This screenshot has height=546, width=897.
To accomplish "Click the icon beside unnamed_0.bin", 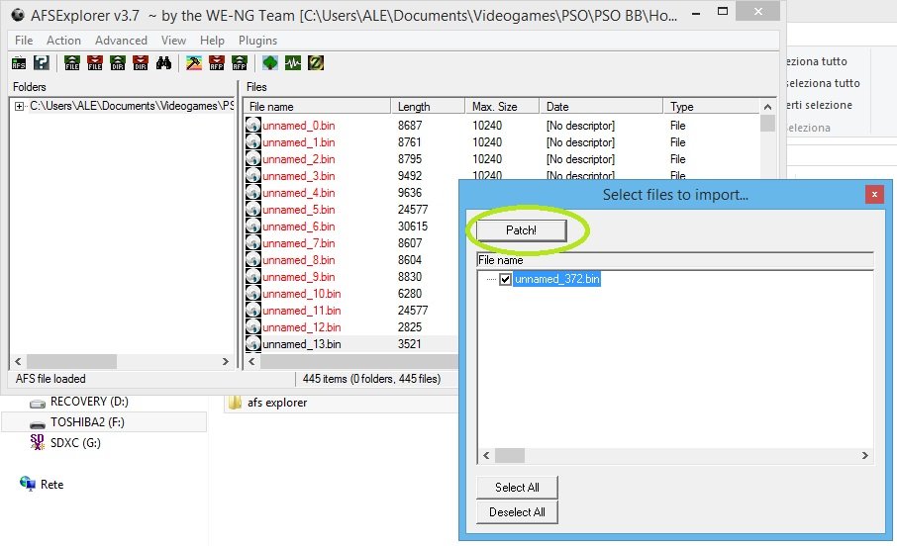I will pyautogui.click(x=253, y=126).
